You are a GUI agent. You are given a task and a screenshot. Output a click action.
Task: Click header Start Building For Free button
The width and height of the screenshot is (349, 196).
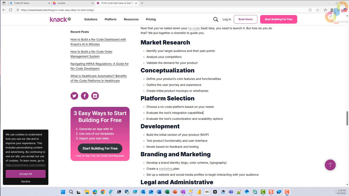point(278,19)
